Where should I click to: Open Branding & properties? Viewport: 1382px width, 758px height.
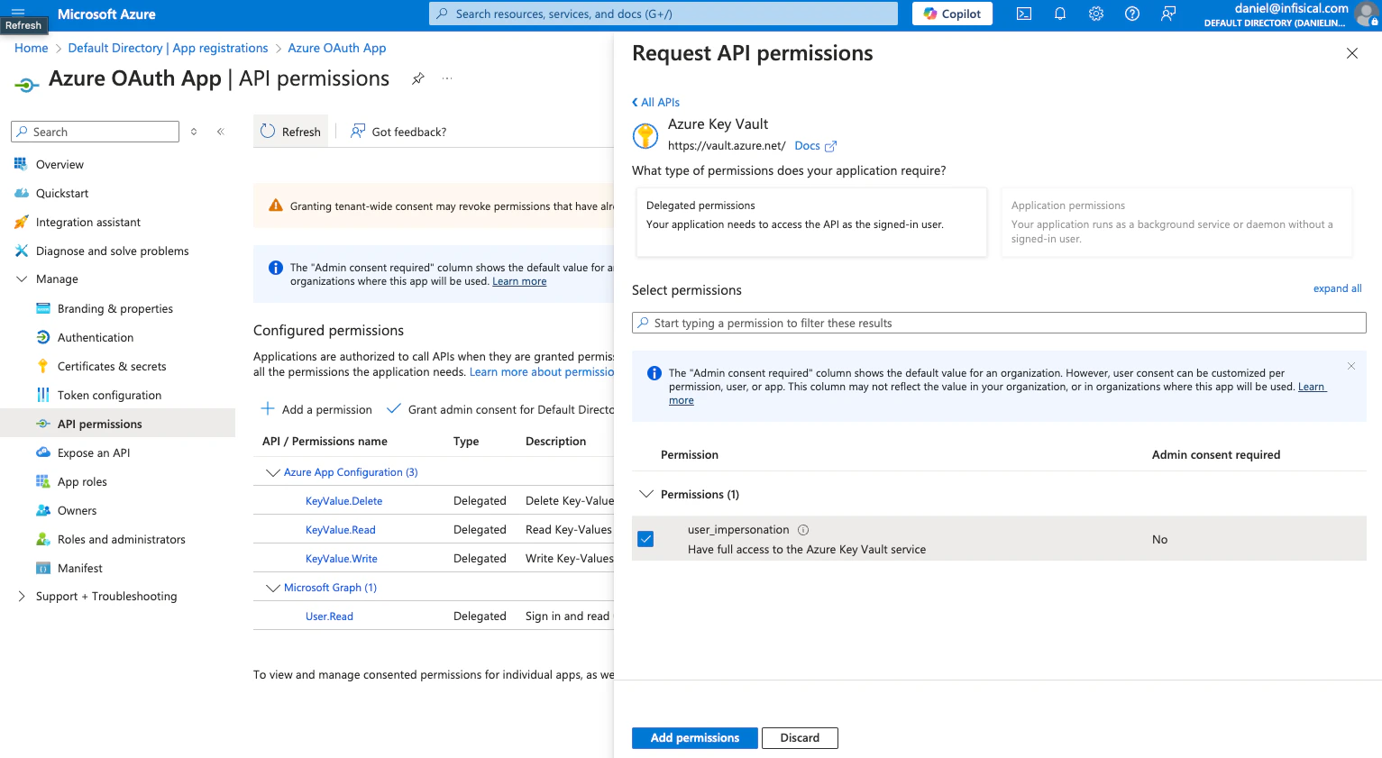click(115, 308)
